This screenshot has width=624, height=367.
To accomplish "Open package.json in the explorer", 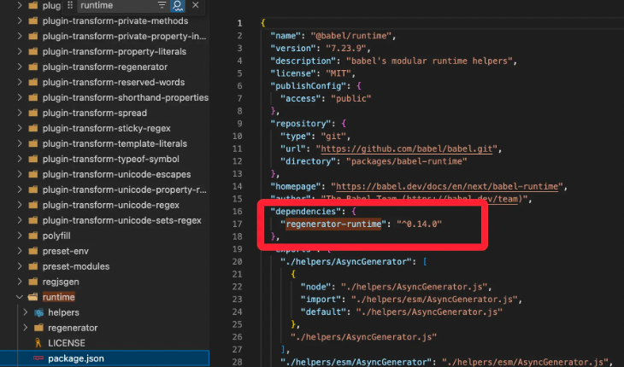I will 104,358.
